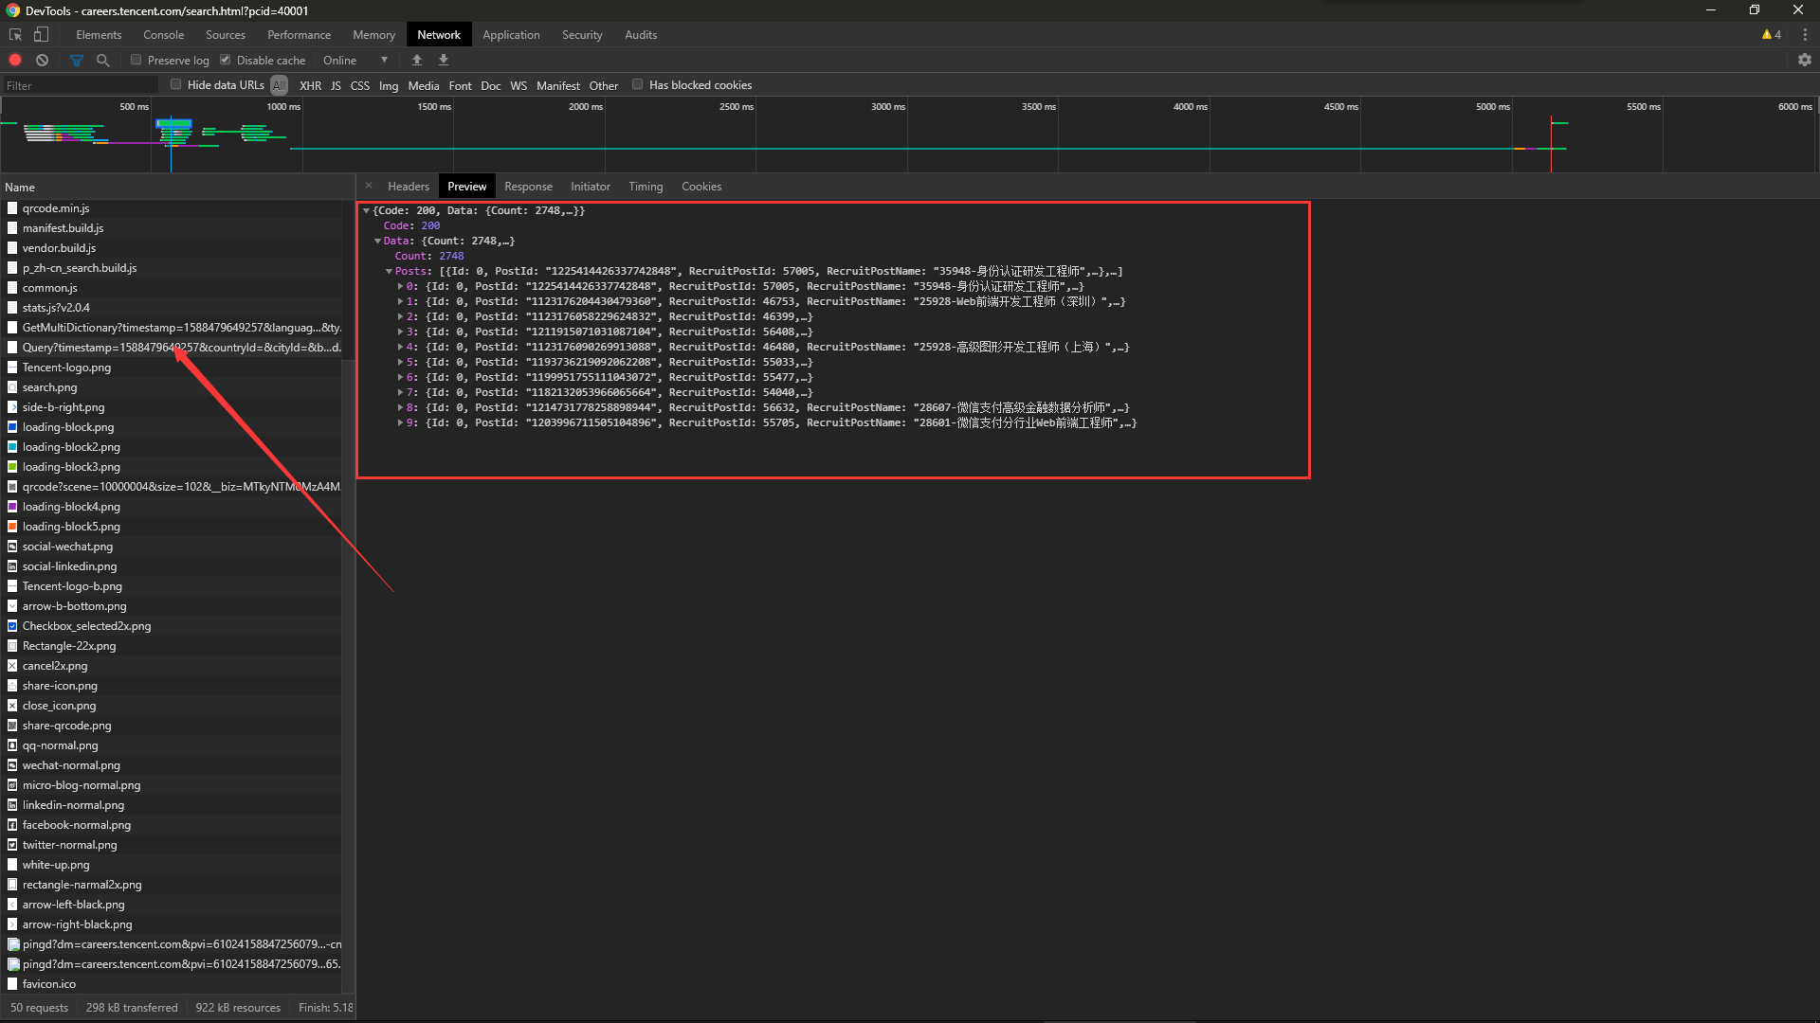Select the close_icon.png request

pos(59,706)
